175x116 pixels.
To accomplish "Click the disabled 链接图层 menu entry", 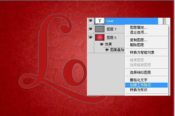I will pyautogui.click(x=137, y=60).
